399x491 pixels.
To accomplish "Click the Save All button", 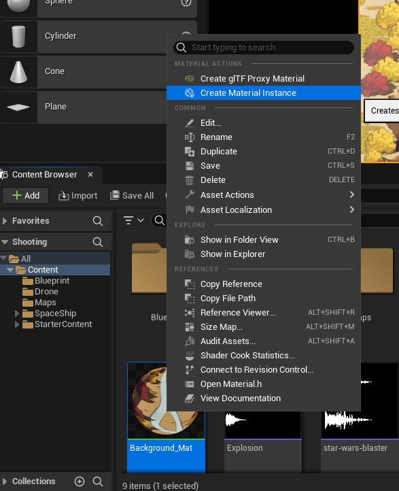I will coord(132,196).
